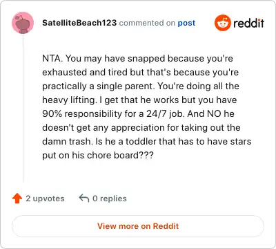276x249 pixels.
Task: Follow the blue "post" link
Action: (x=186, y=23)
